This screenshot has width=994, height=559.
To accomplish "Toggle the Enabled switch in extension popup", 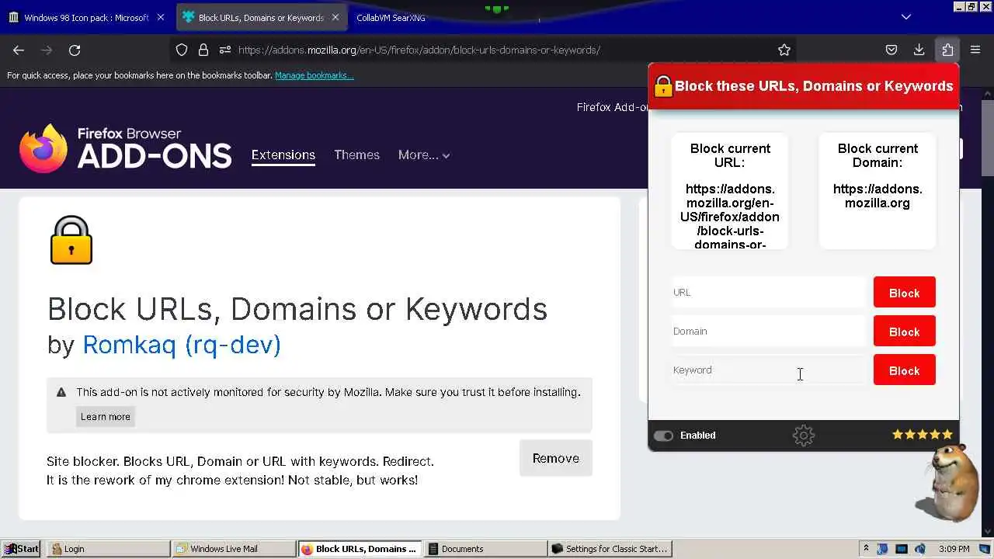I will 663,436.
